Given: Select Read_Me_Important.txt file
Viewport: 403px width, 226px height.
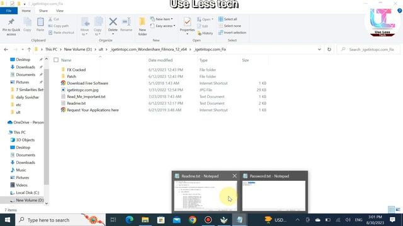Looking at the screenshot, I should click(86, 97).
